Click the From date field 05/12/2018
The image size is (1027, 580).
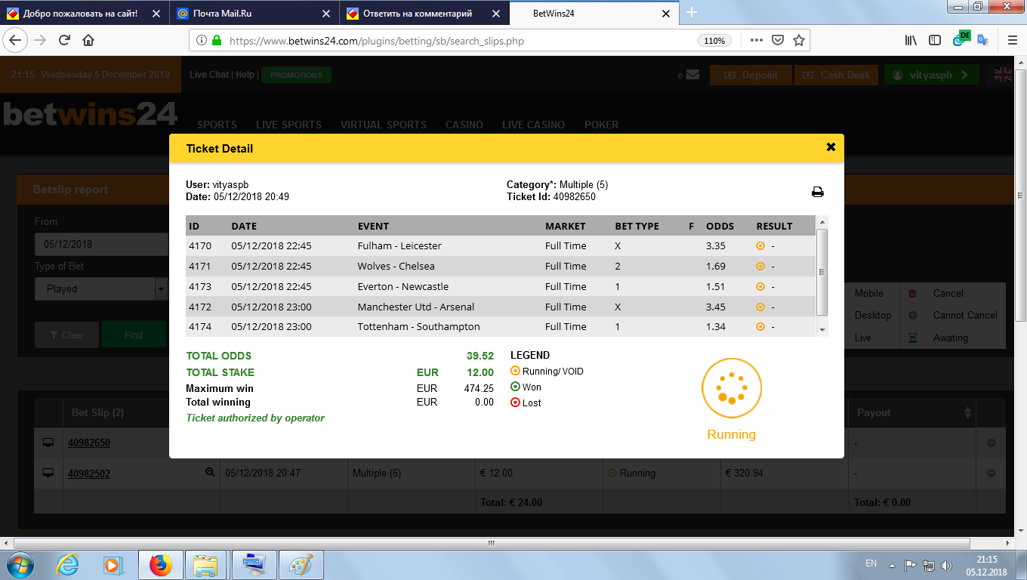(x=101, y=244)
